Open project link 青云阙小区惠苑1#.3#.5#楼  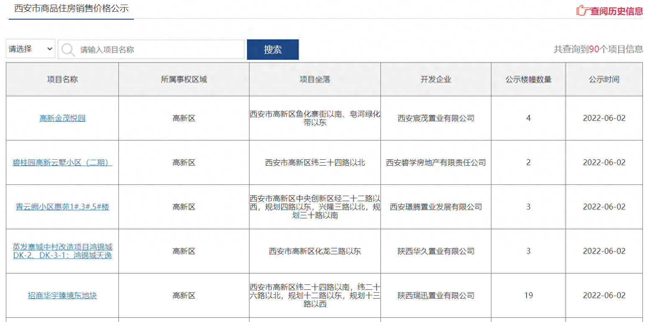[x=62, y=207]
